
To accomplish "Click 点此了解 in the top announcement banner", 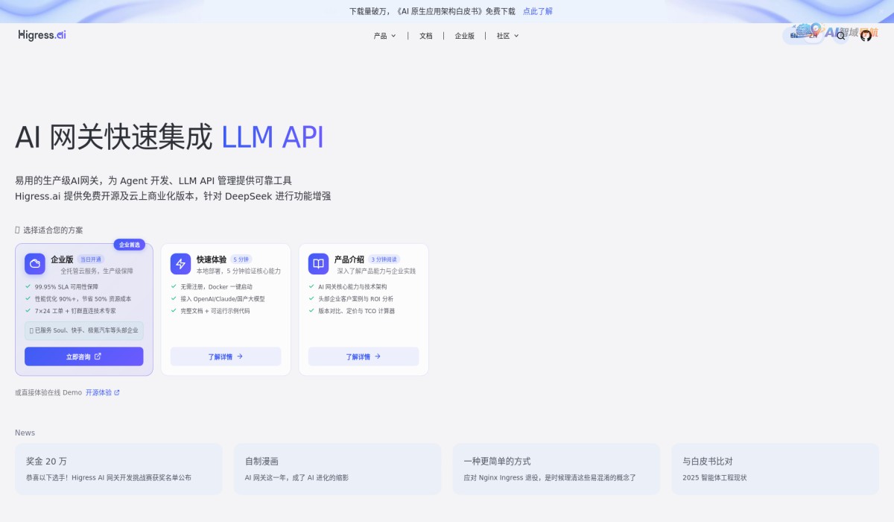I will [536, 10].
